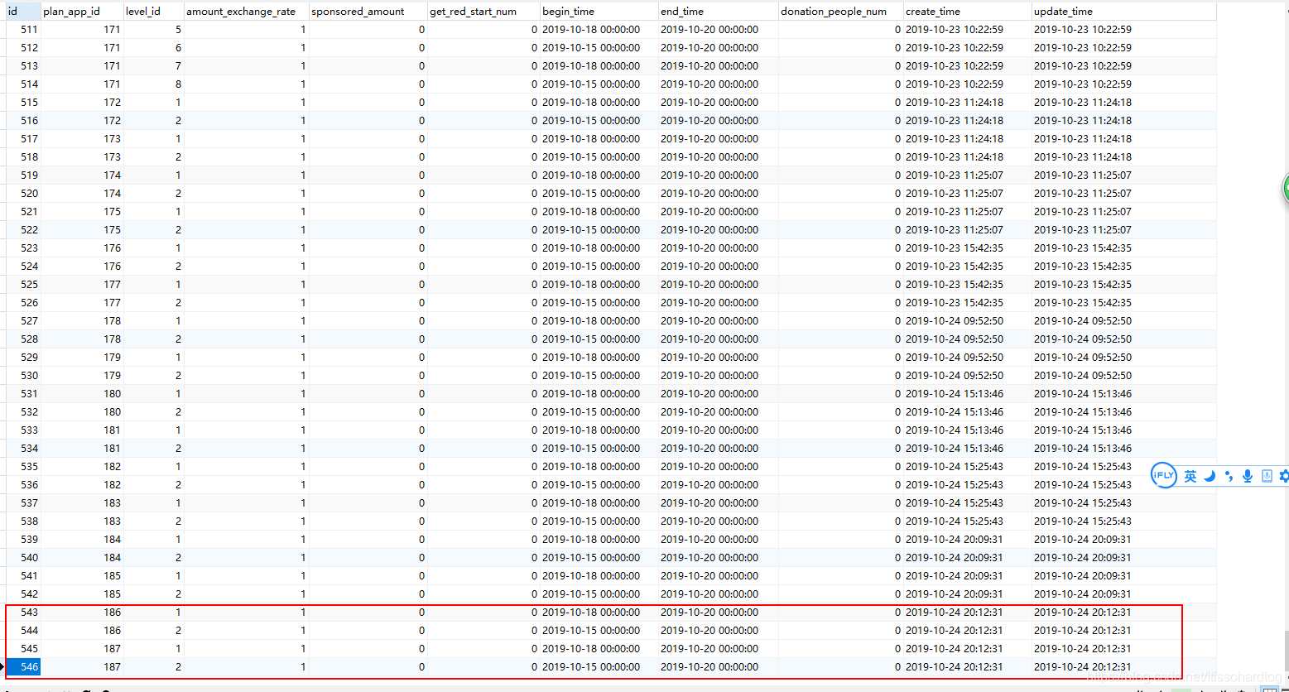
Task: Click update_time cell in row 542
Action: click(1123, 594)
